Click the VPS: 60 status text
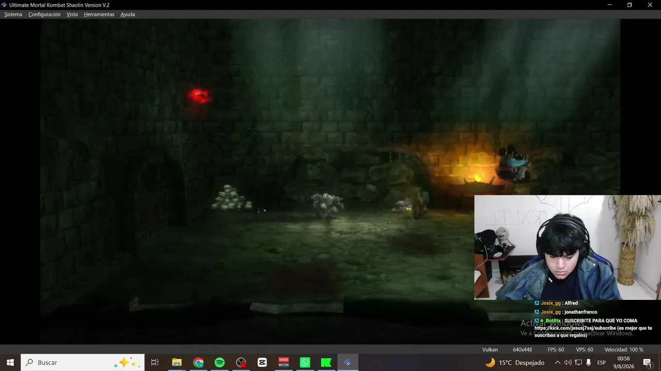Screen dimensions: 661x371 [x=585, y=349]
